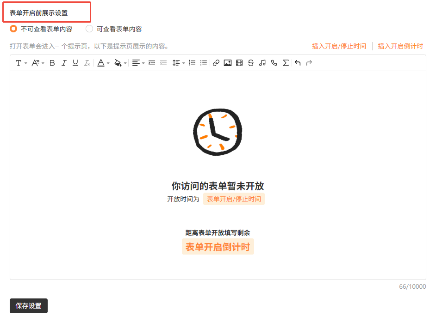The height and width of the screenshot is (322, 436).
Task: Open the text style dropdown arrow
Action: [x=25, y=63]
